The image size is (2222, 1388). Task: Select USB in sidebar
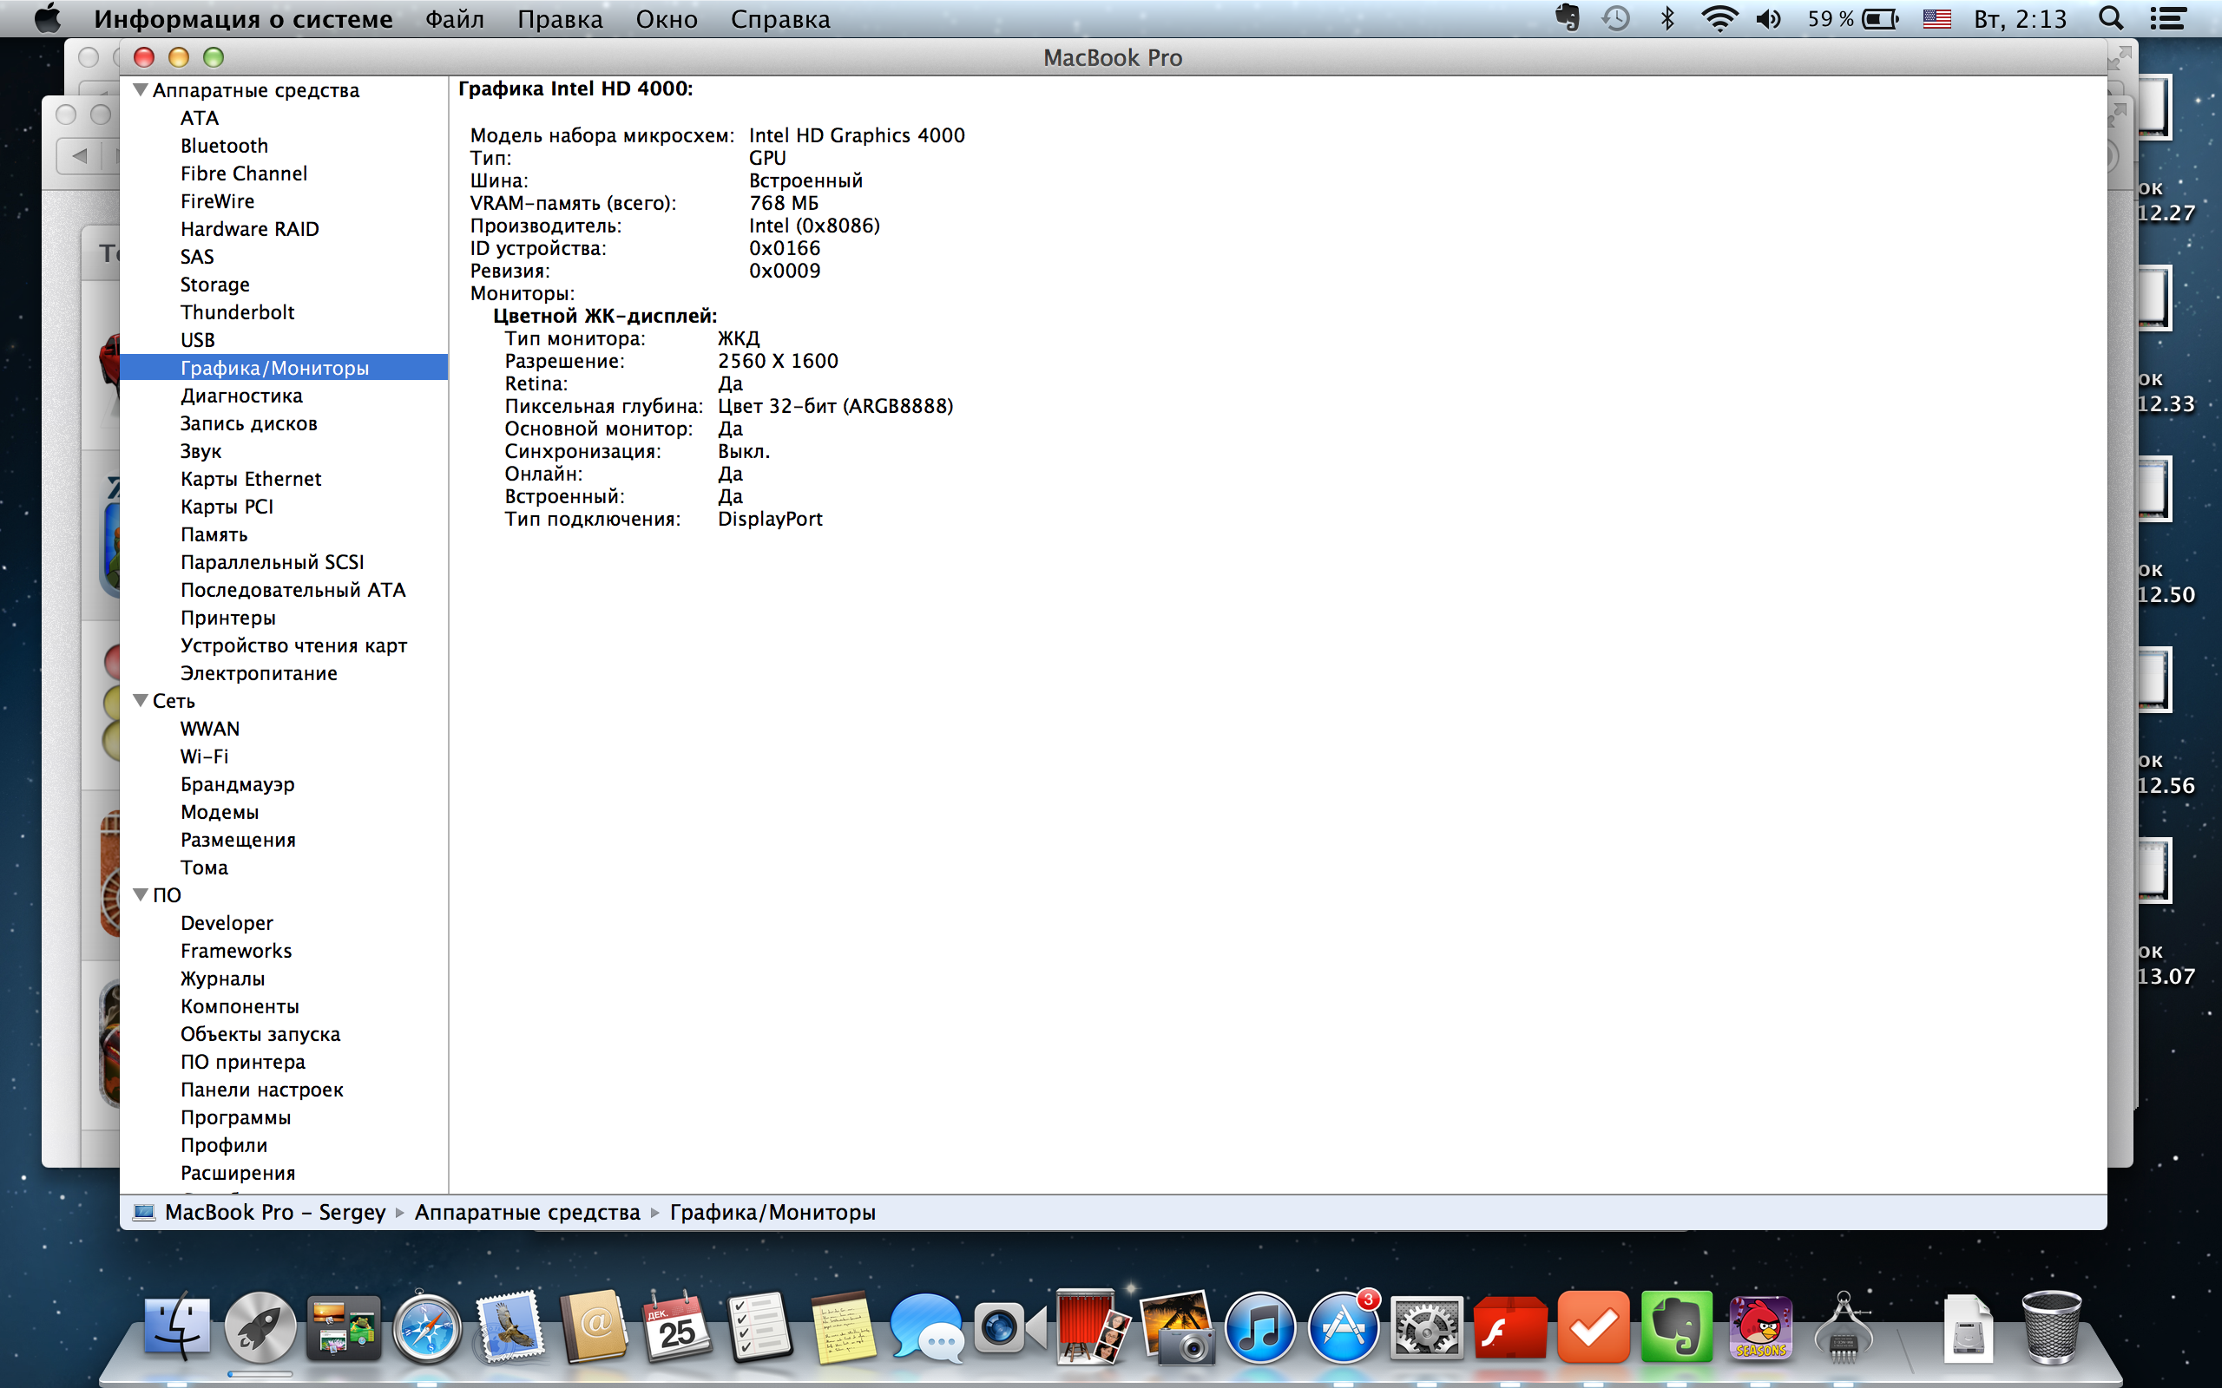point(197,340)
